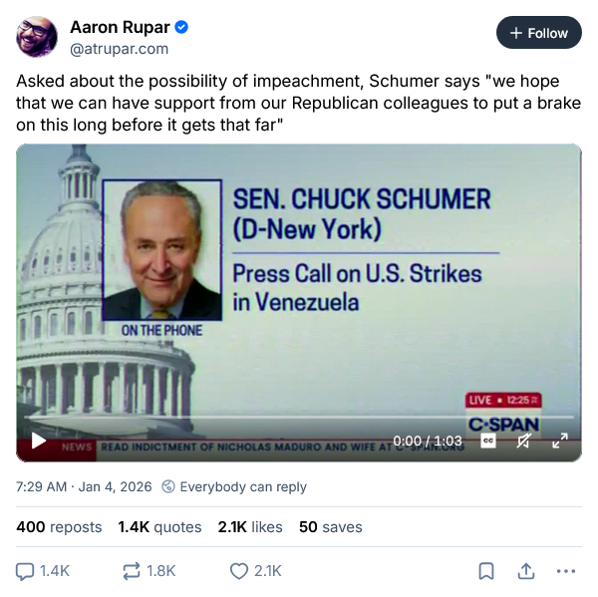
Task: View the 1.4K quotes list
Action: tap(159, 526)
